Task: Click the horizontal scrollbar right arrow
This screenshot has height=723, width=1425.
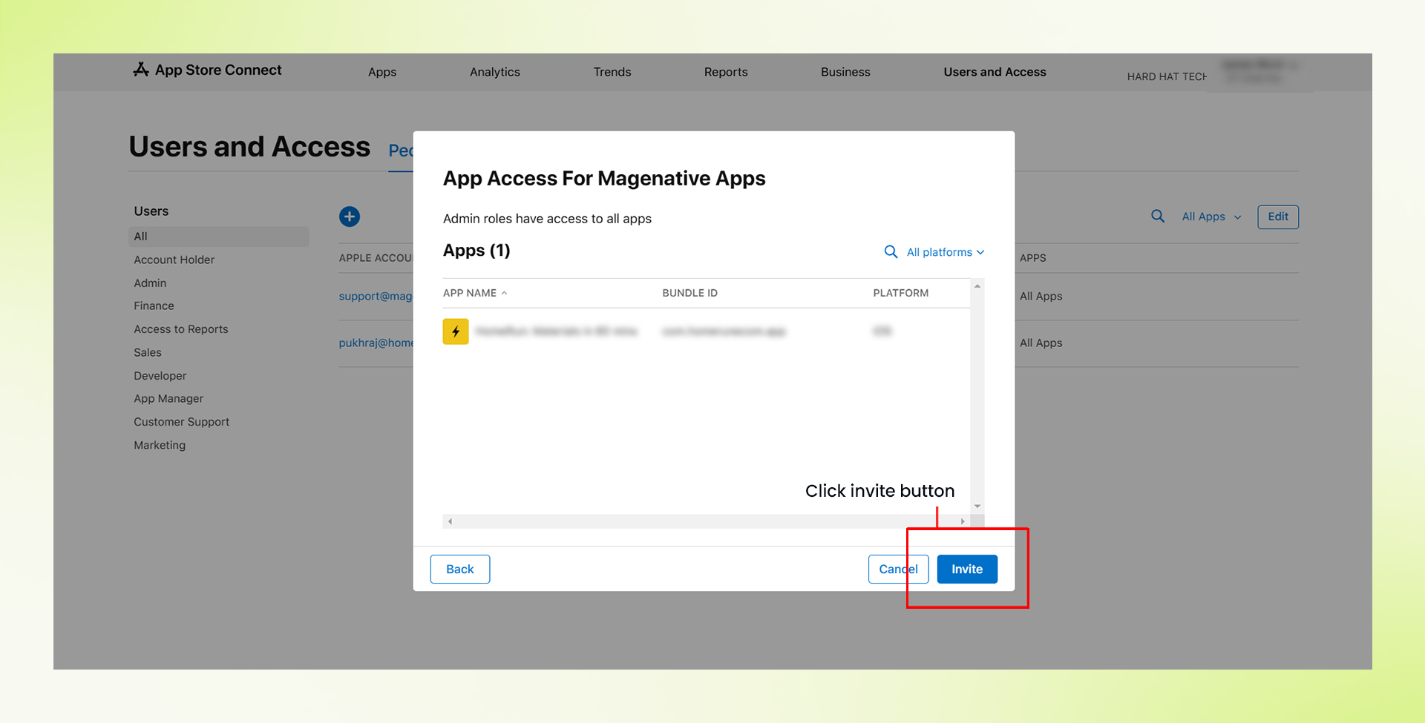Action: pos(963,521)
